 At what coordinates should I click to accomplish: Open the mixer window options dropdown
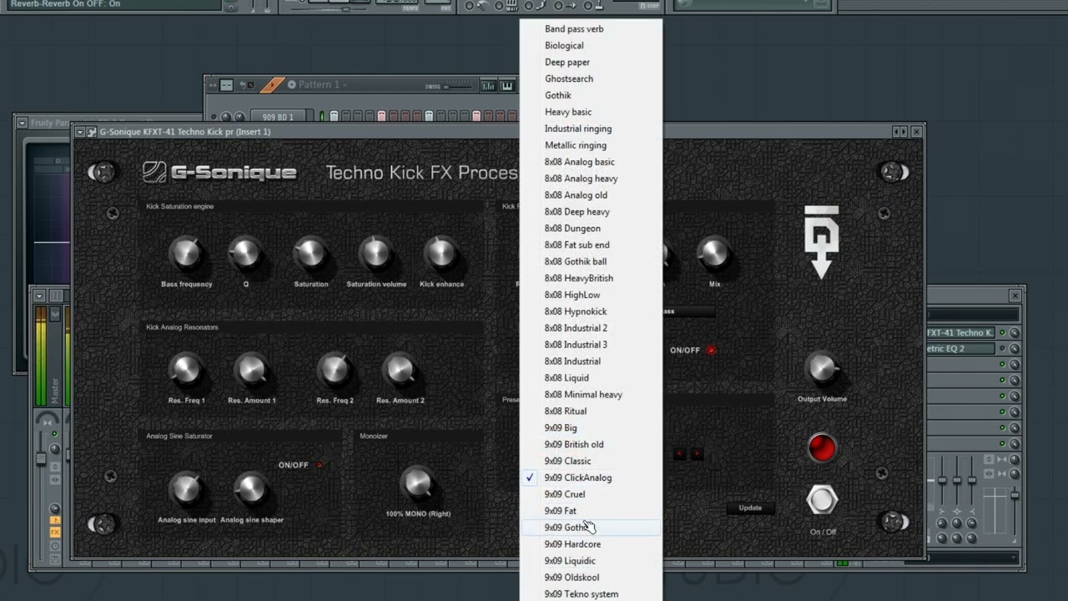click(x=39, y=295)
